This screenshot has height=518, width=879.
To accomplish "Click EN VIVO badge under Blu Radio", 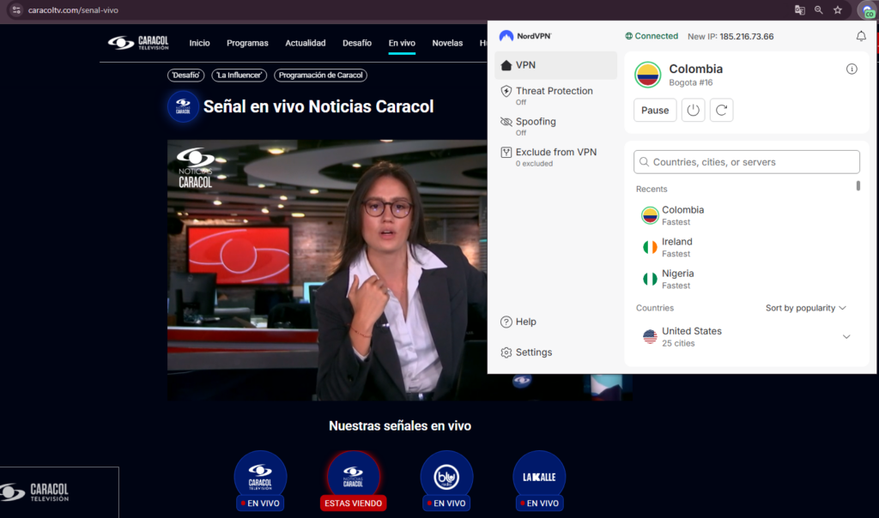I will [x=446, y=503].
